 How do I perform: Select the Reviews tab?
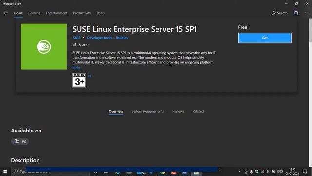(x=178, y=112)
